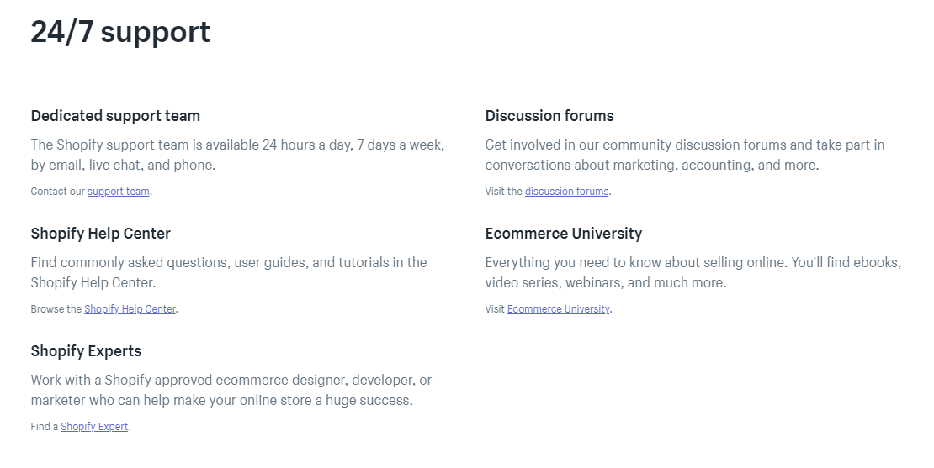Click the approved ecommerce designer description paragraph
Viewport: 934px width, 468px height.
coord(231,390)
